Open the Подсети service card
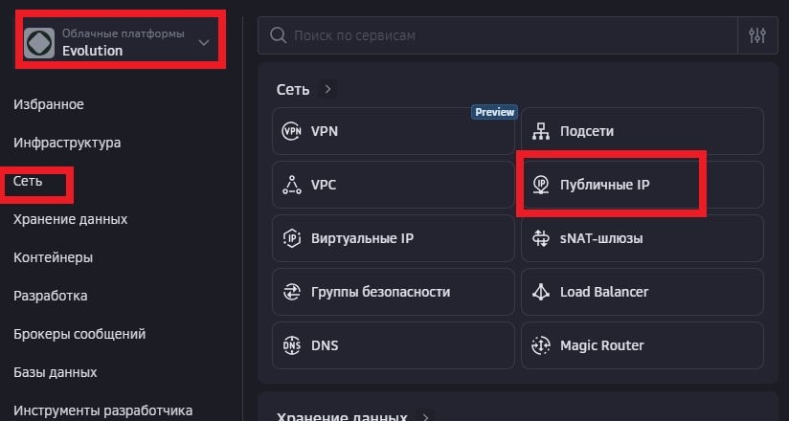The width and height of the screenshot is (789, 421). pyautogui.click(x=642, y=131)
